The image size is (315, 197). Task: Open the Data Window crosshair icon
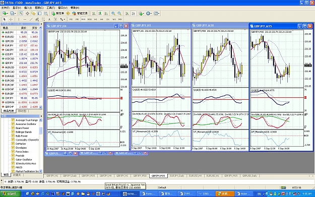point(27,14)
